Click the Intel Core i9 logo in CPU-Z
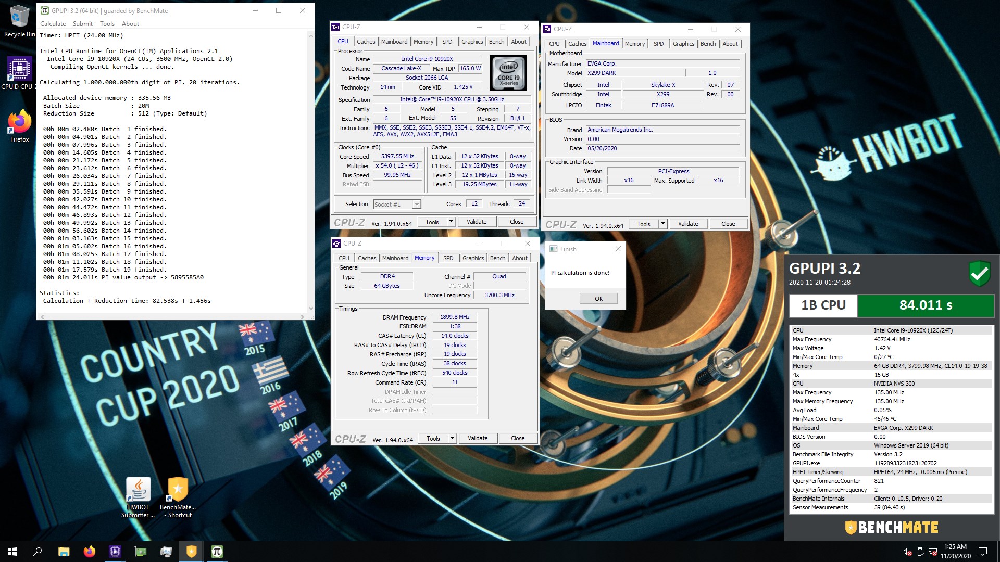This screenshot has width=1000, height=562. [508, 73]
